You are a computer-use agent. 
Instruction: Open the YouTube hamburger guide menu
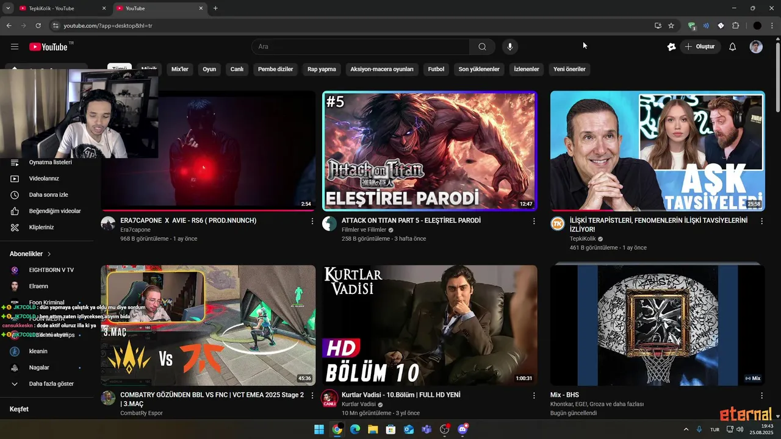point(15,47)
